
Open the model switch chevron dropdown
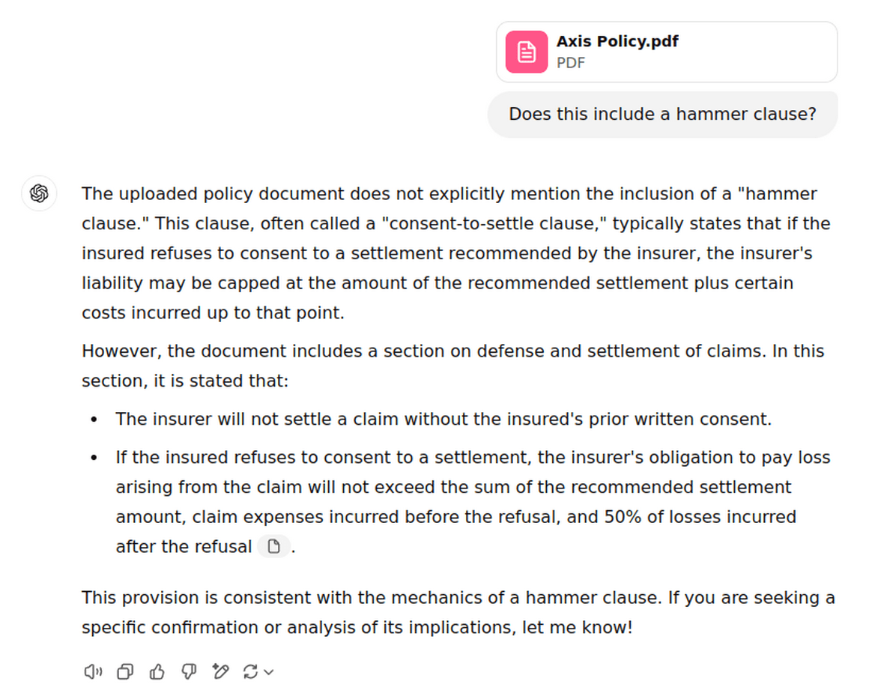(269, 673)
